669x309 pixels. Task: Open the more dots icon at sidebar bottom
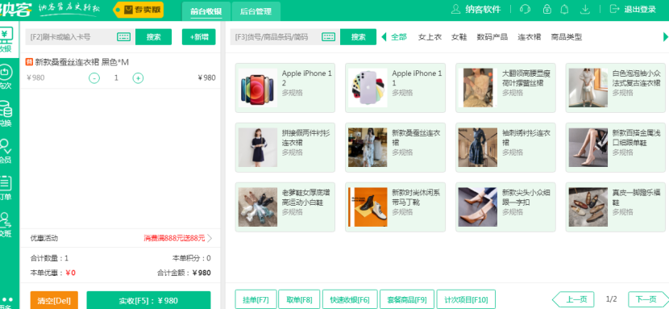pyautogui.click(x=6, y=301)
